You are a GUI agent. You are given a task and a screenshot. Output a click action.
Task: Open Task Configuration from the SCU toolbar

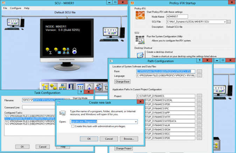tap(80, 87)
